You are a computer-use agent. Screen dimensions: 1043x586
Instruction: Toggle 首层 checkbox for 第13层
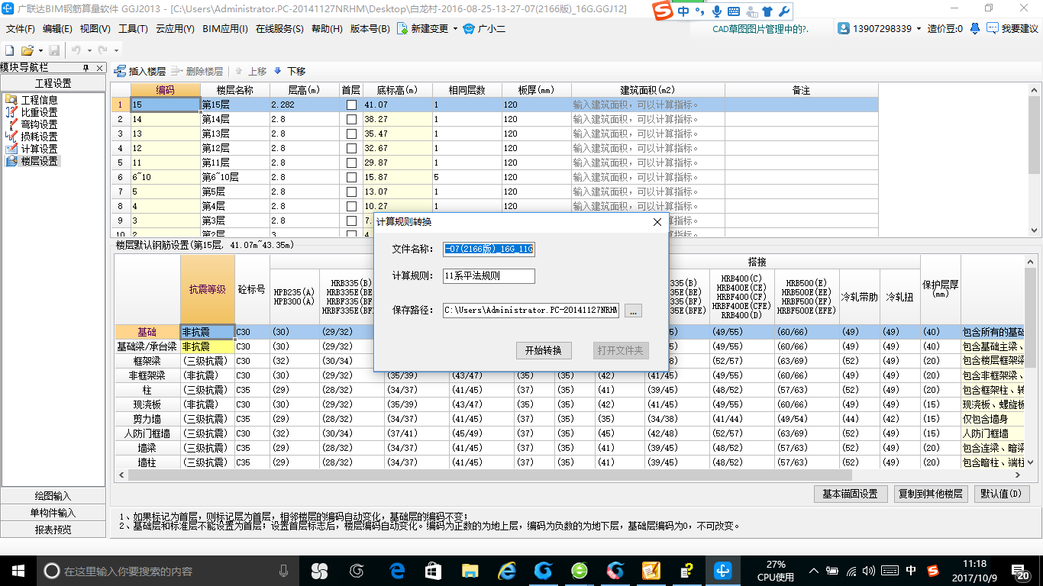(x=351, y=134)
